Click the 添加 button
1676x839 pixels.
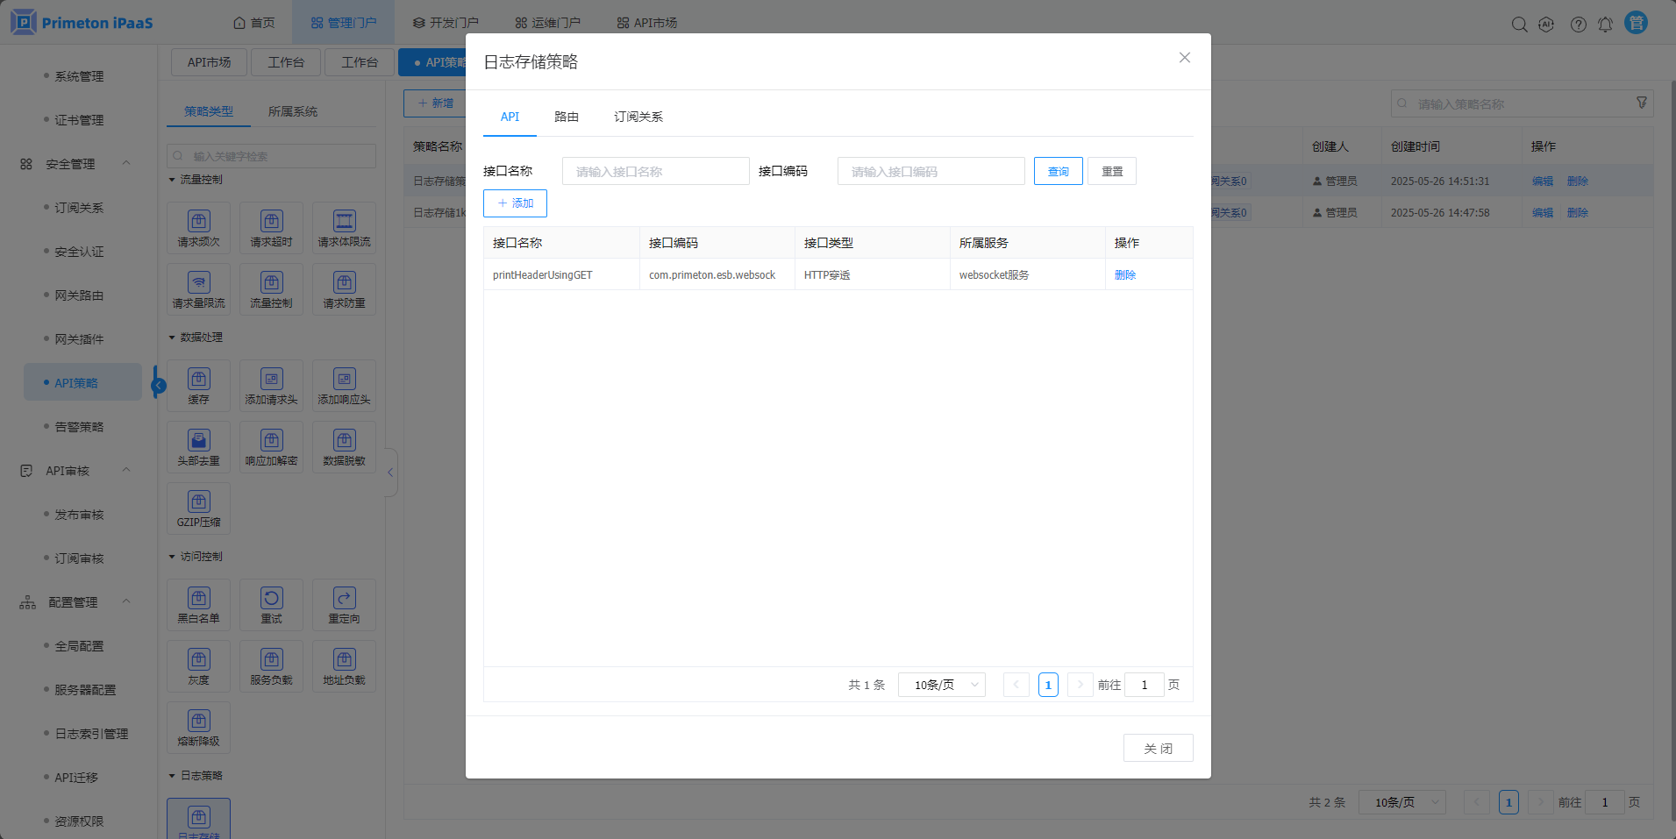coord(515,203)
